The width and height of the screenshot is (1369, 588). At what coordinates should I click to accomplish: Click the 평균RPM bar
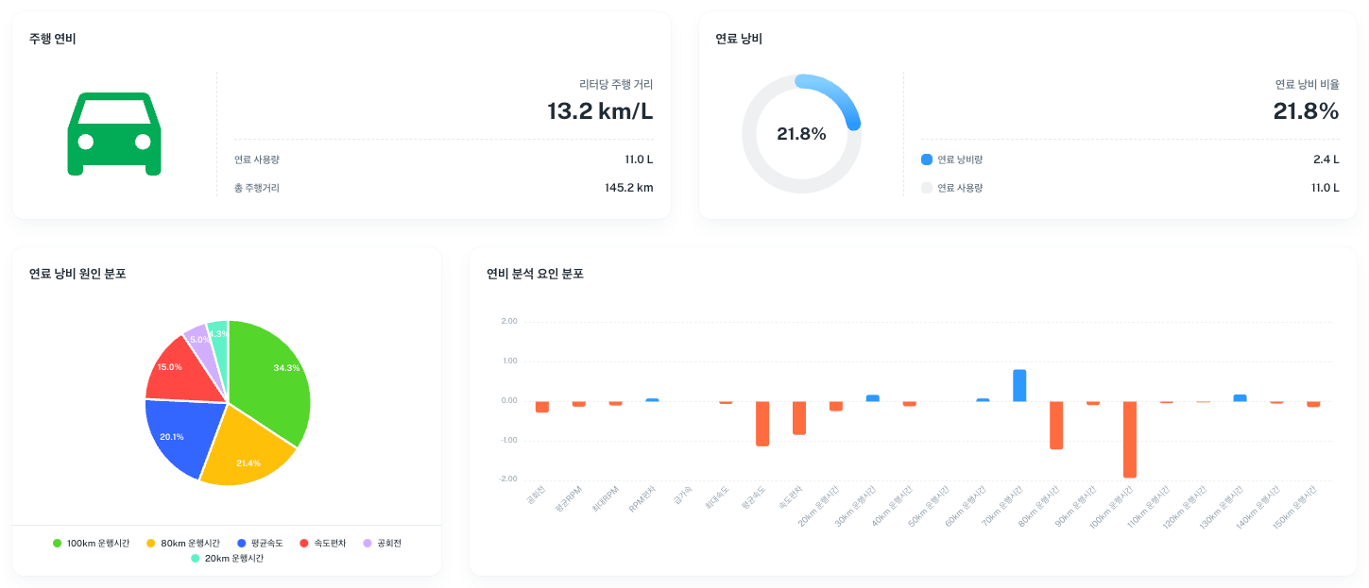[579, 404]
